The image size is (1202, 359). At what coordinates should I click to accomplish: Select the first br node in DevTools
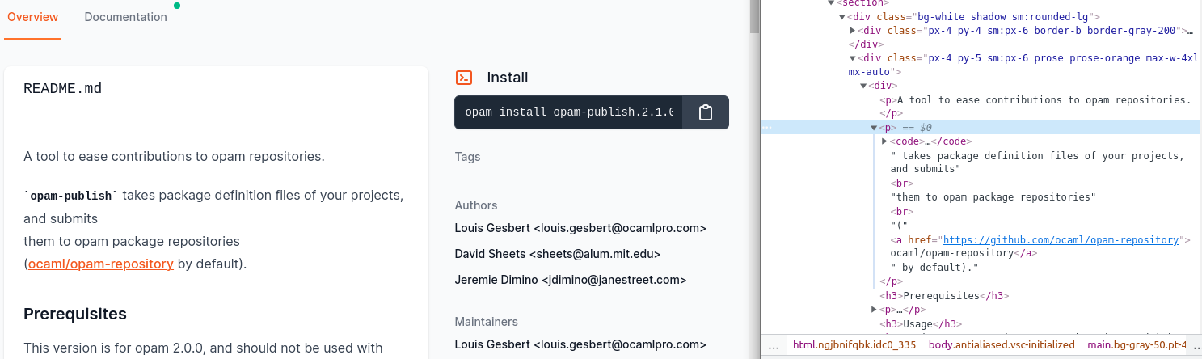902,184
